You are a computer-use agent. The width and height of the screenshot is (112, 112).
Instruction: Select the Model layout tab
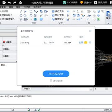(27, 89)
